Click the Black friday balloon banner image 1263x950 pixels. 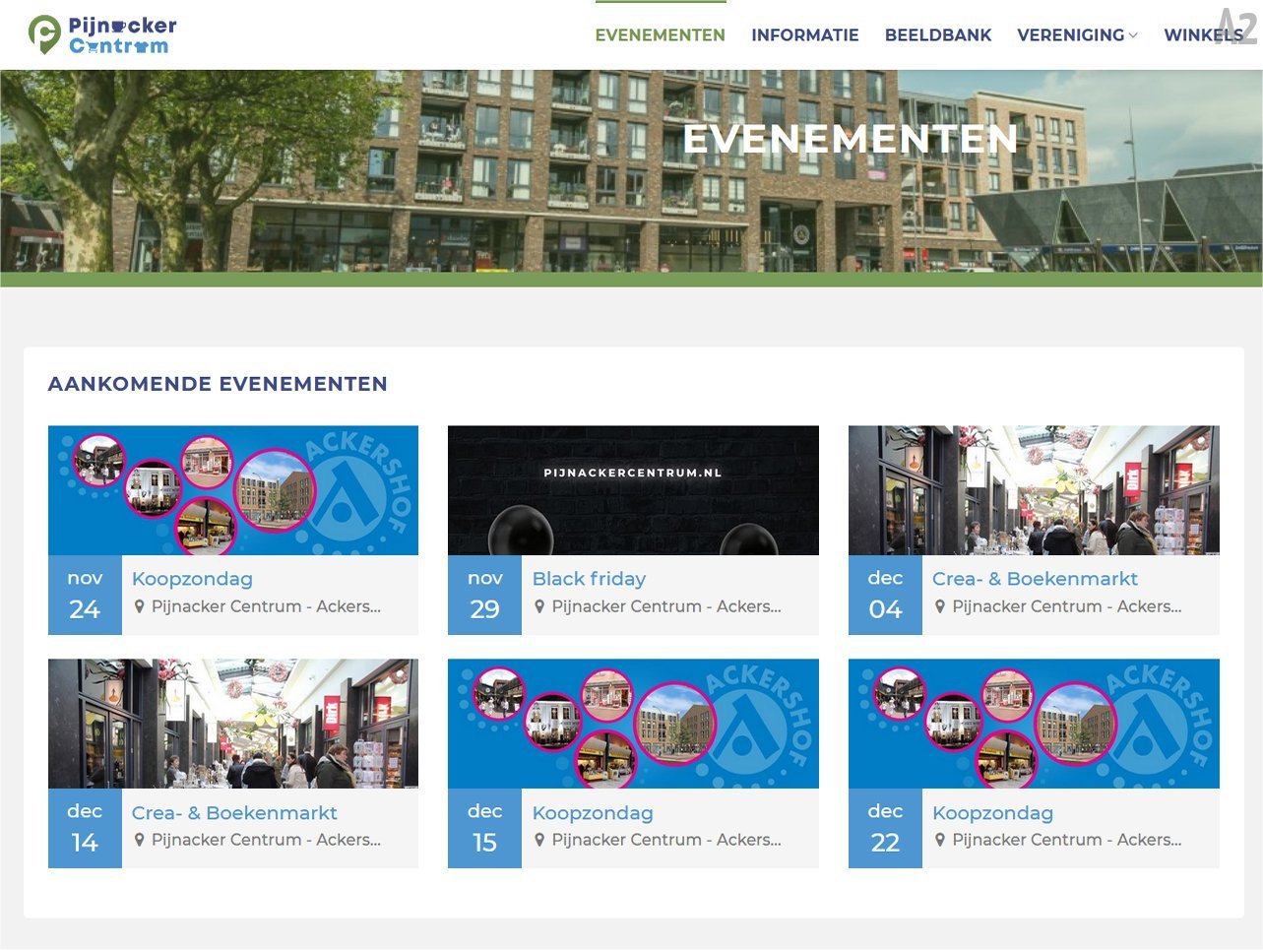point(633,490)
